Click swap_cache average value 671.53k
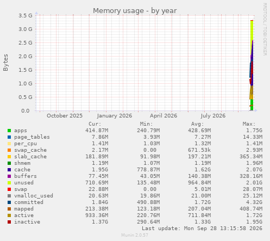Screen dimensions: 270x241 [x=199, y=150]
